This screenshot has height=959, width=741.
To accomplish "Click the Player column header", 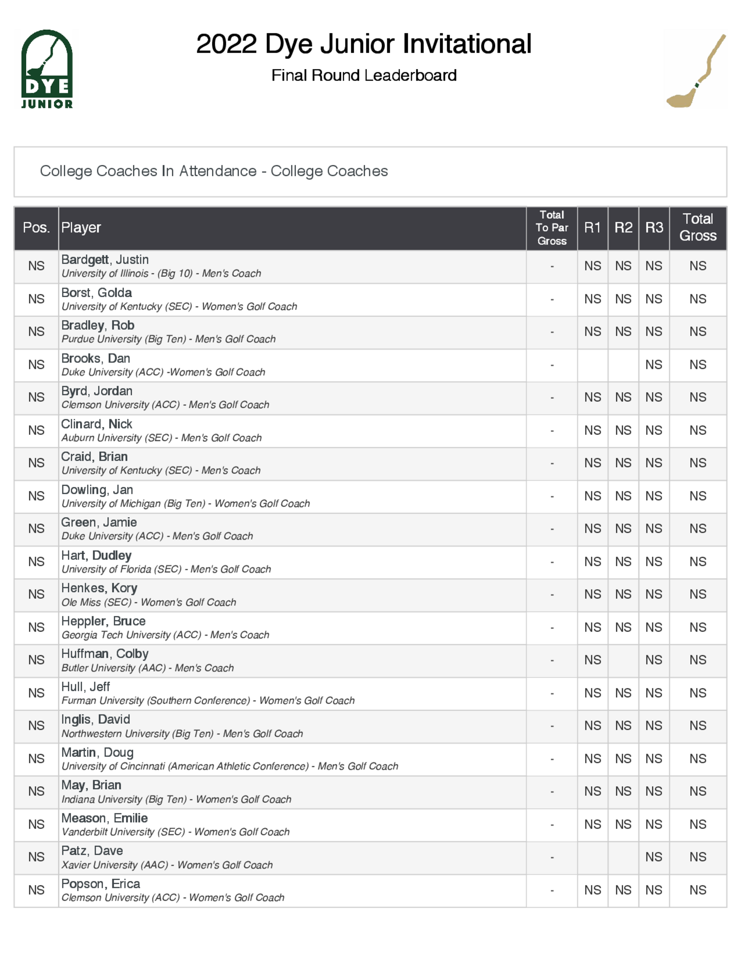I will click(81, 228).
